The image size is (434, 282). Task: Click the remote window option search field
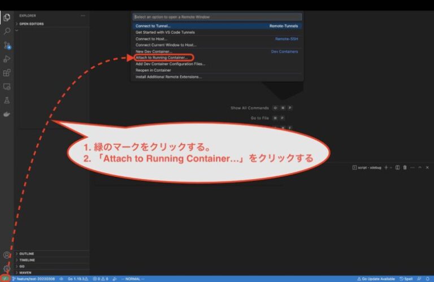[217, 17]
